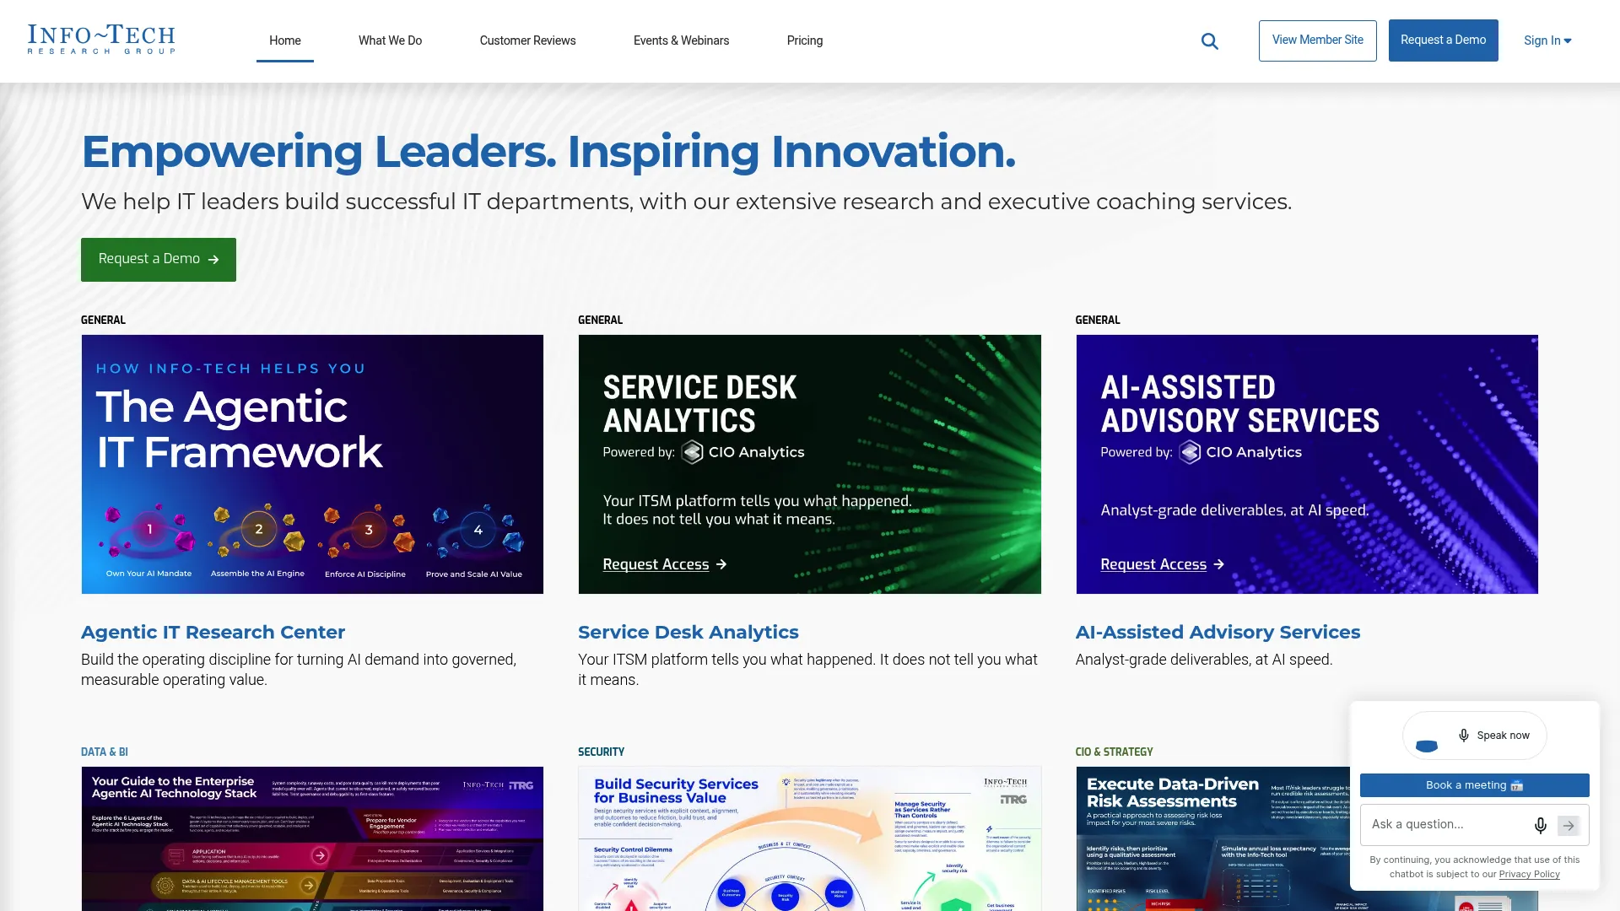Open the Agentic IT Research Center link

tap(213, 632)
